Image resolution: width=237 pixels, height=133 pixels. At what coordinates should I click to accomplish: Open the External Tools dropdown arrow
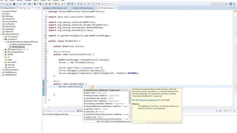pos(43,4)
